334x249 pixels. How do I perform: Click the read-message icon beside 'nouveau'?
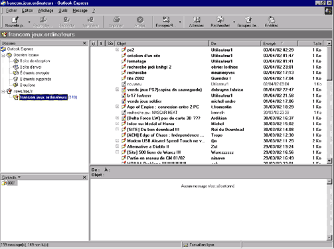124,84
